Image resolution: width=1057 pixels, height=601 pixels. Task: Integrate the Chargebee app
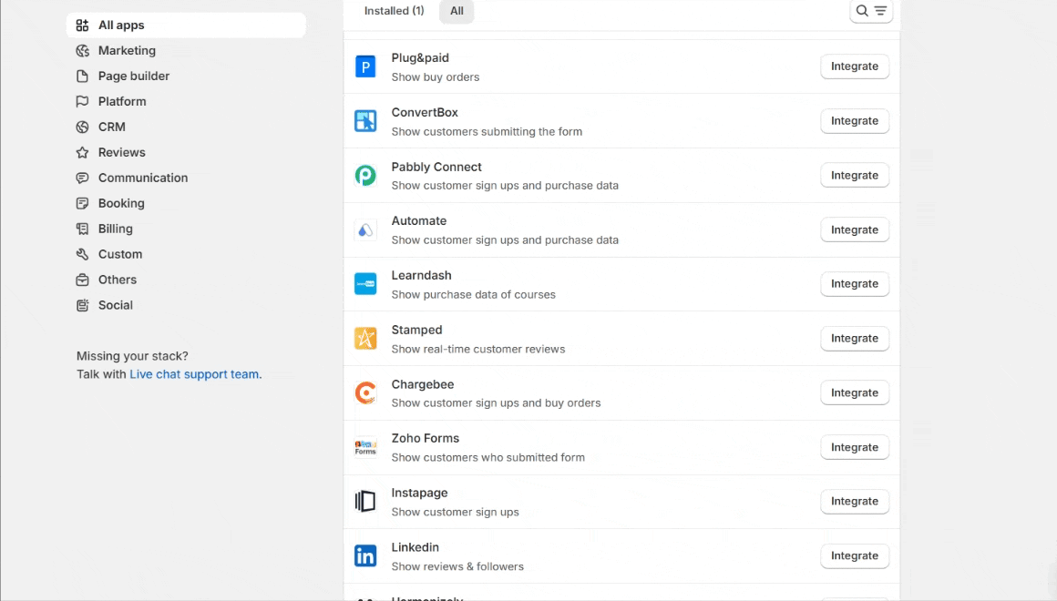point(854,392)
